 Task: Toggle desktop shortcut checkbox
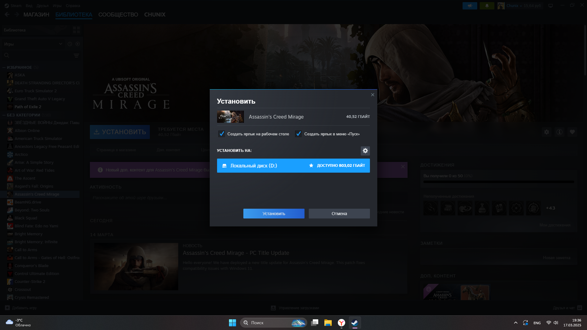(x=222, y=134)
